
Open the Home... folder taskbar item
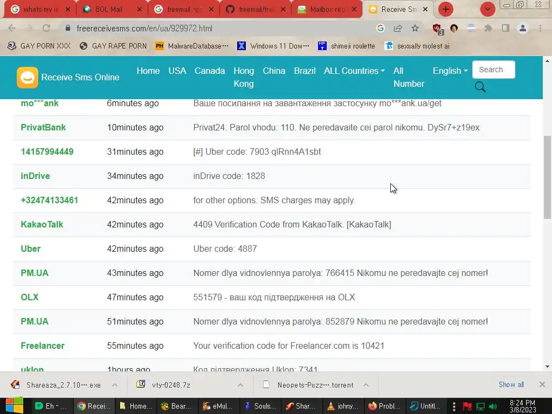pos(136,406)
